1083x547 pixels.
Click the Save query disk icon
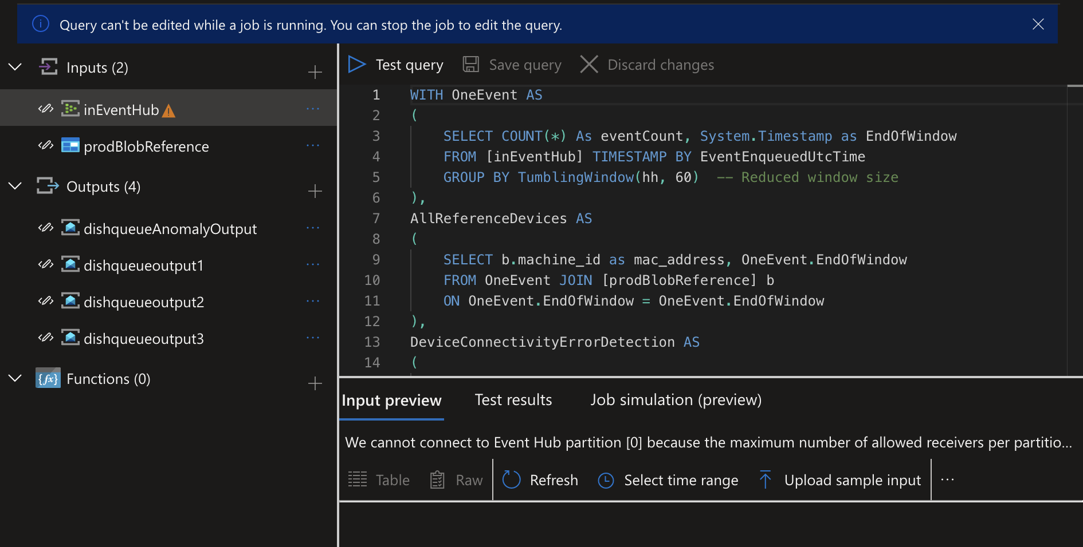tap(470, 65)
